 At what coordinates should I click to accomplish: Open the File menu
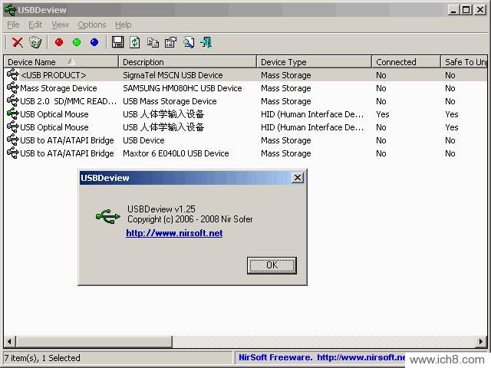point(13,25)
